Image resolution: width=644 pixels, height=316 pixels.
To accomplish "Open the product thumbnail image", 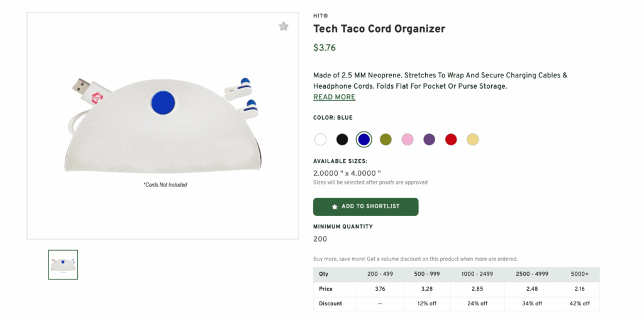I will [x=63, y=264].
